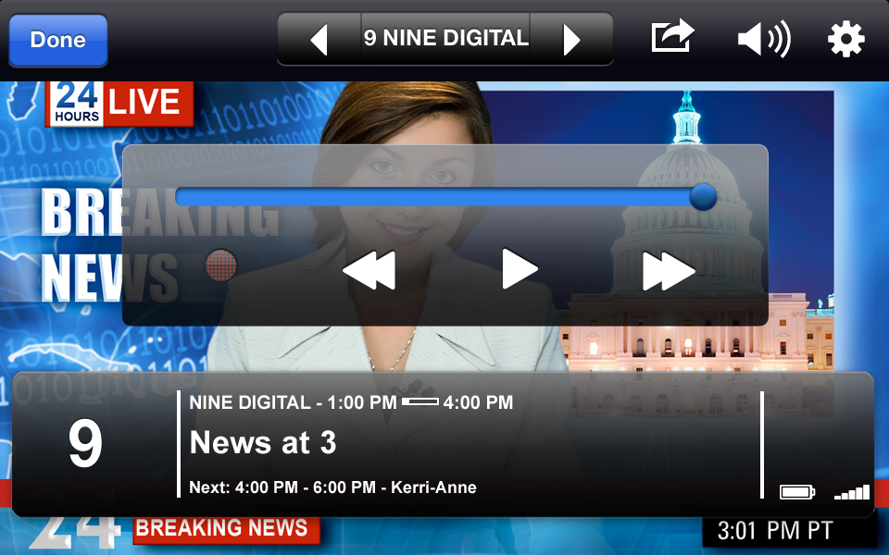Click the "4:00 PM" end time
This screenshot has height=555, width=889.
click(478, 402)
